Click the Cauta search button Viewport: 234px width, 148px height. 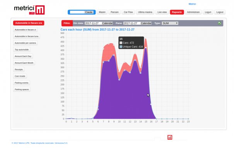pos(89,12)
